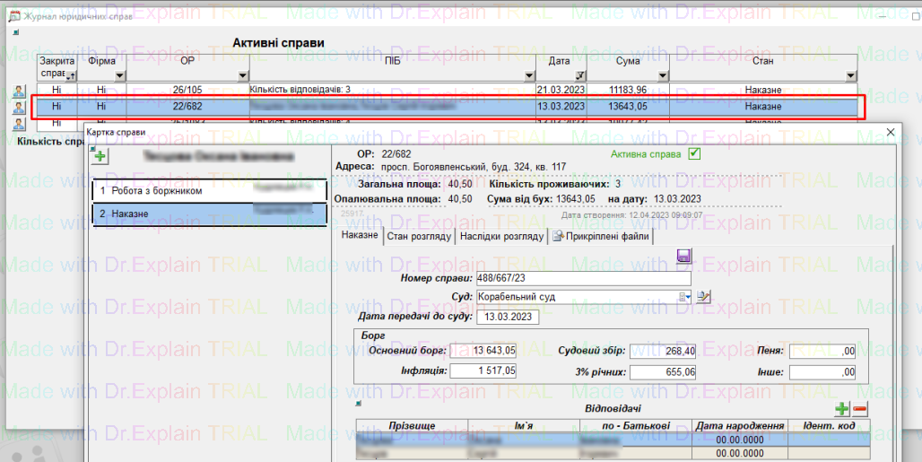Click the purple save diskette icon
Viewport: 922px width, 462px height.
pyautogui.click(x=684, y=257)
